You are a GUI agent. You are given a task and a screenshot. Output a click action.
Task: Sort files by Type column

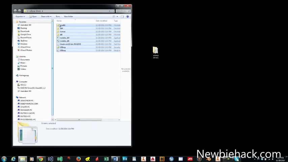coord(116,21)
